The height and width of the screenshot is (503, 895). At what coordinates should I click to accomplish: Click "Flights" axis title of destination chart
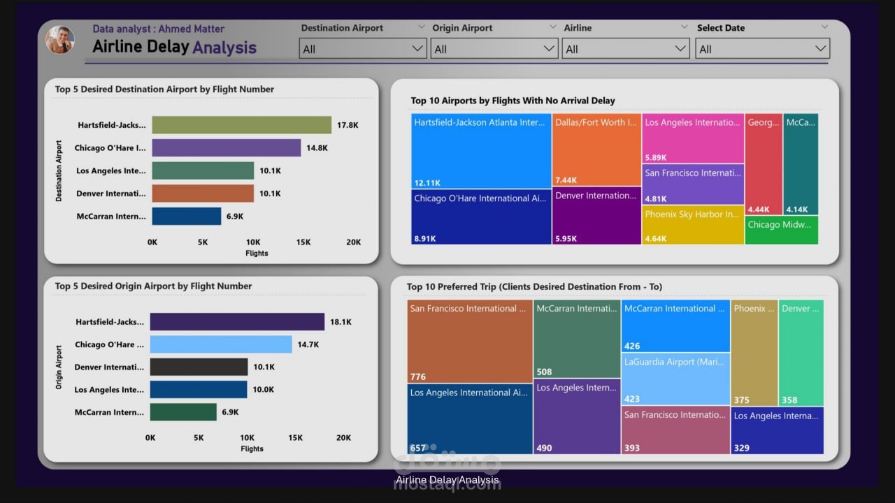(257, 253)
